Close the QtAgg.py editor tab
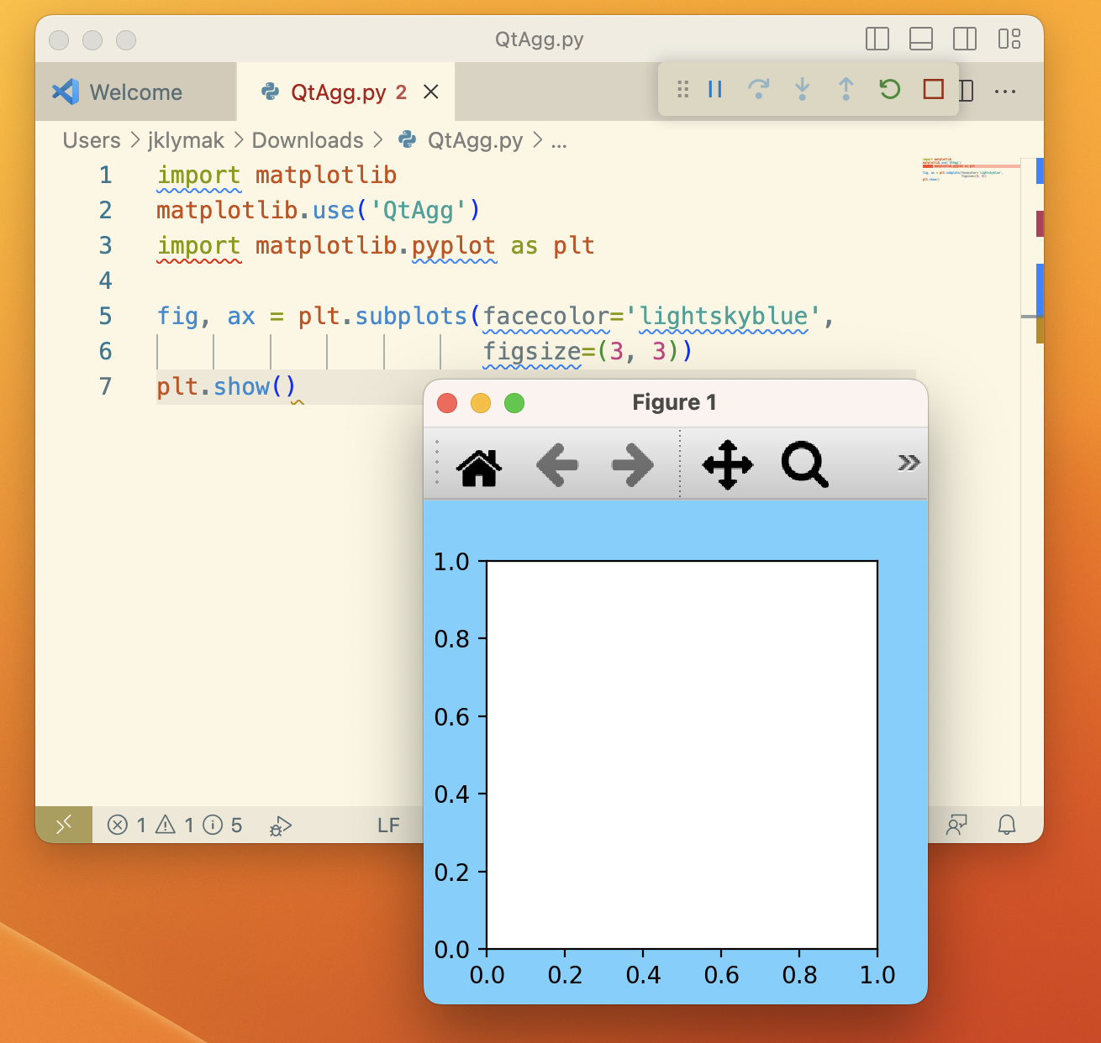The height and width of the screenshot is (1043, 1101). (x=431, y=92)
